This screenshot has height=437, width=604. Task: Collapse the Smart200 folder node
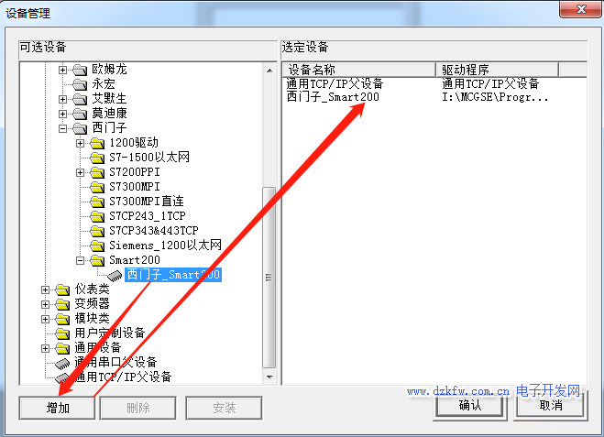click(x=80, y=261)
